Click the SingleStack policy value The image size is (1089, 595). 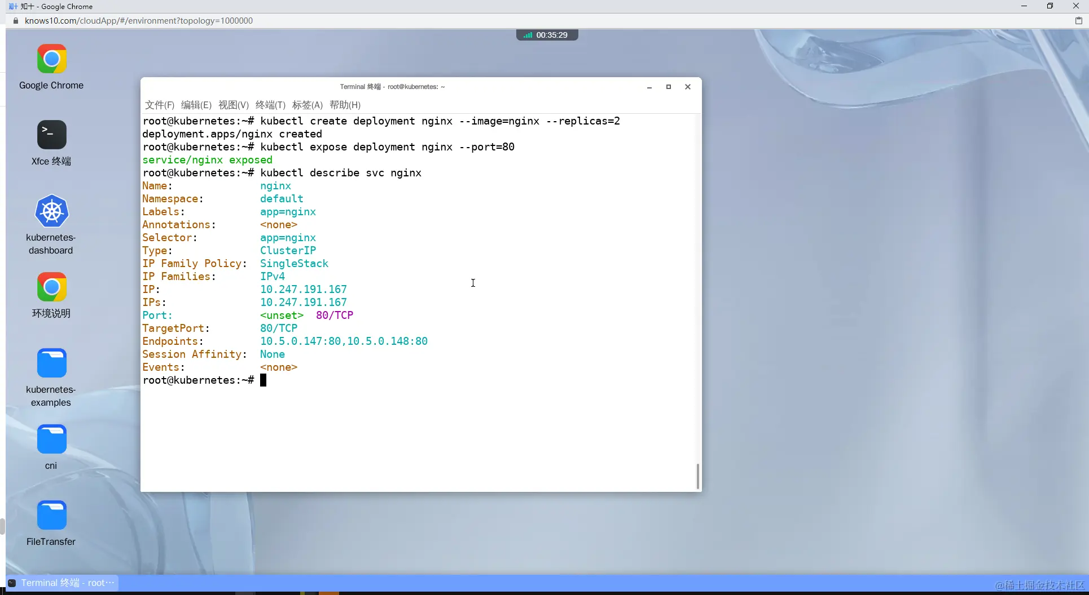294,264
